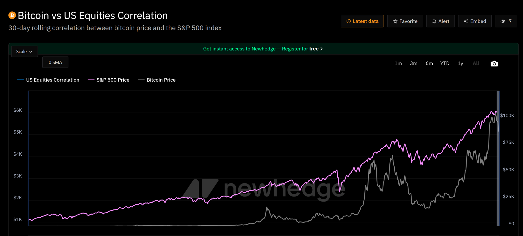Click the clock icon on Latest data button

[349, 21]
